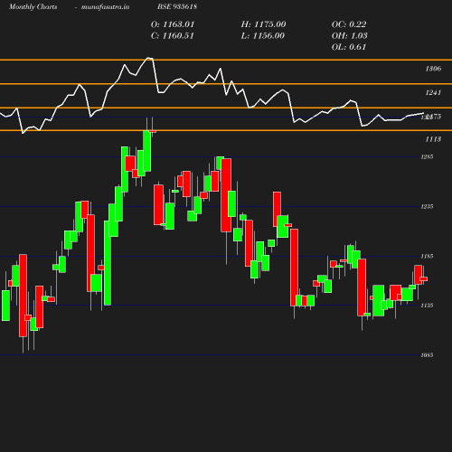Click the 1241 upper axis label
Screen dimensions: 452x452
[433, 92]
